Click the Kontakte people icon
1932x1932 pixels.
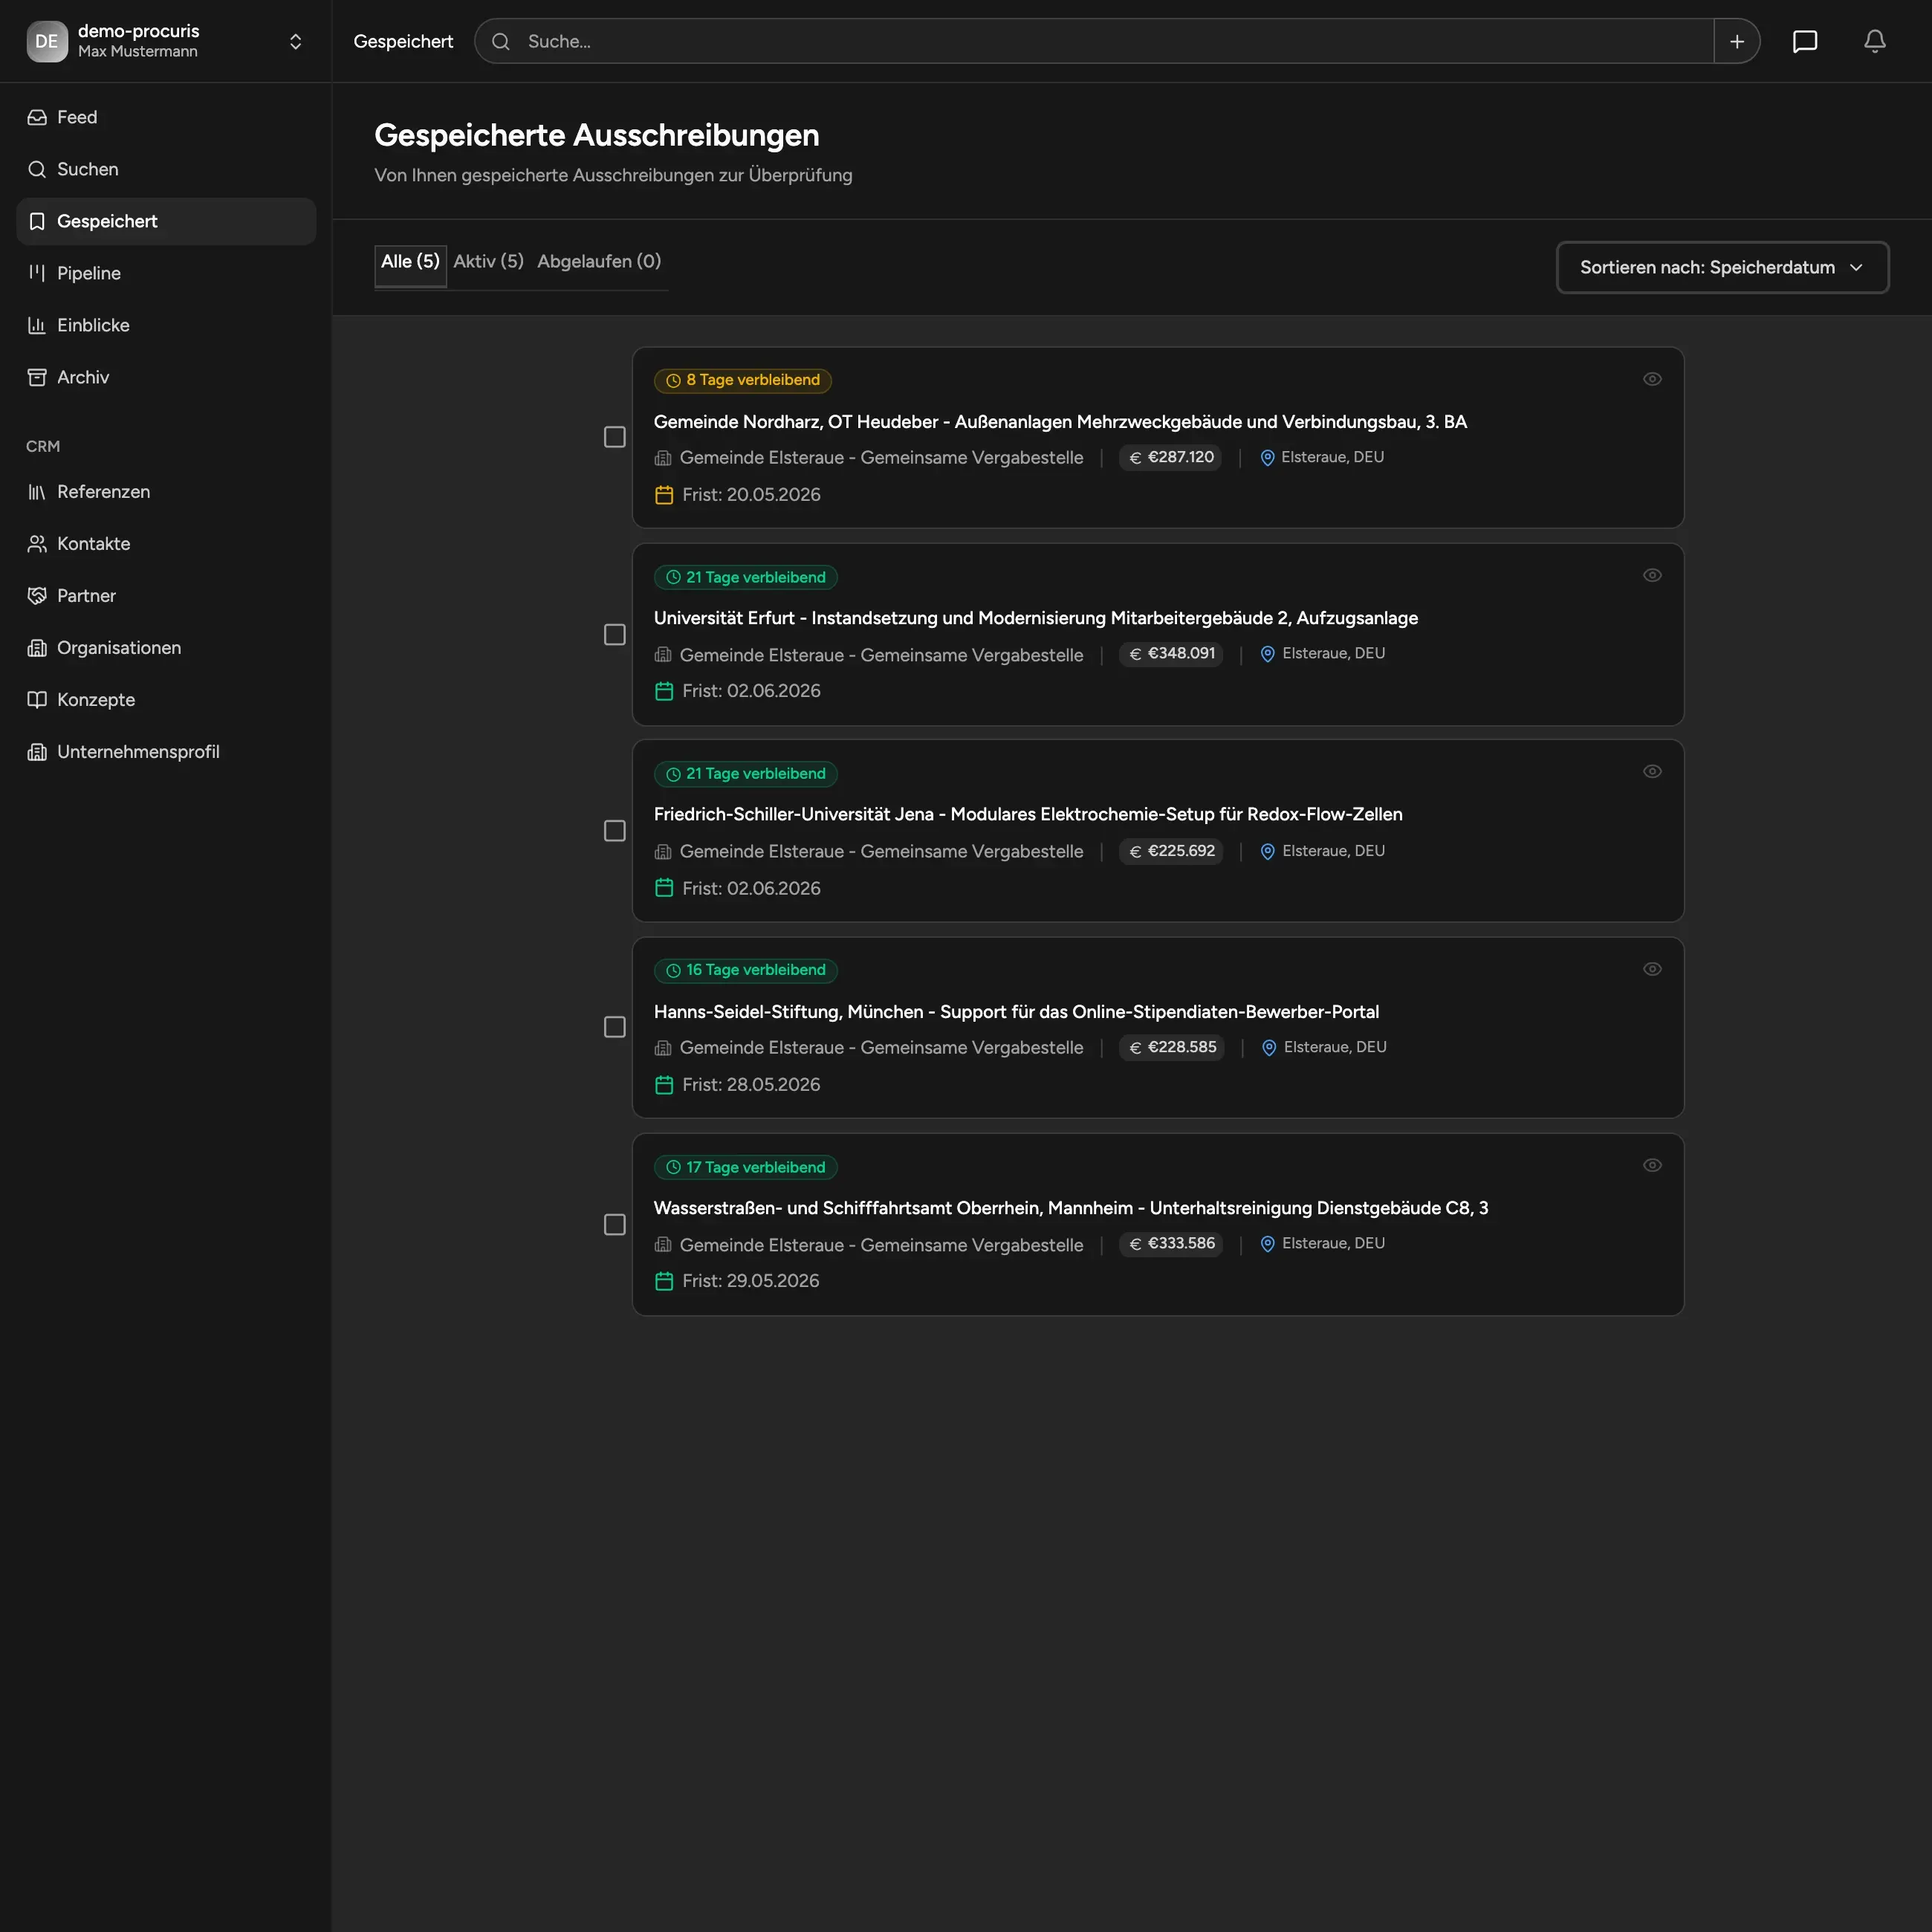pos(37,544)
